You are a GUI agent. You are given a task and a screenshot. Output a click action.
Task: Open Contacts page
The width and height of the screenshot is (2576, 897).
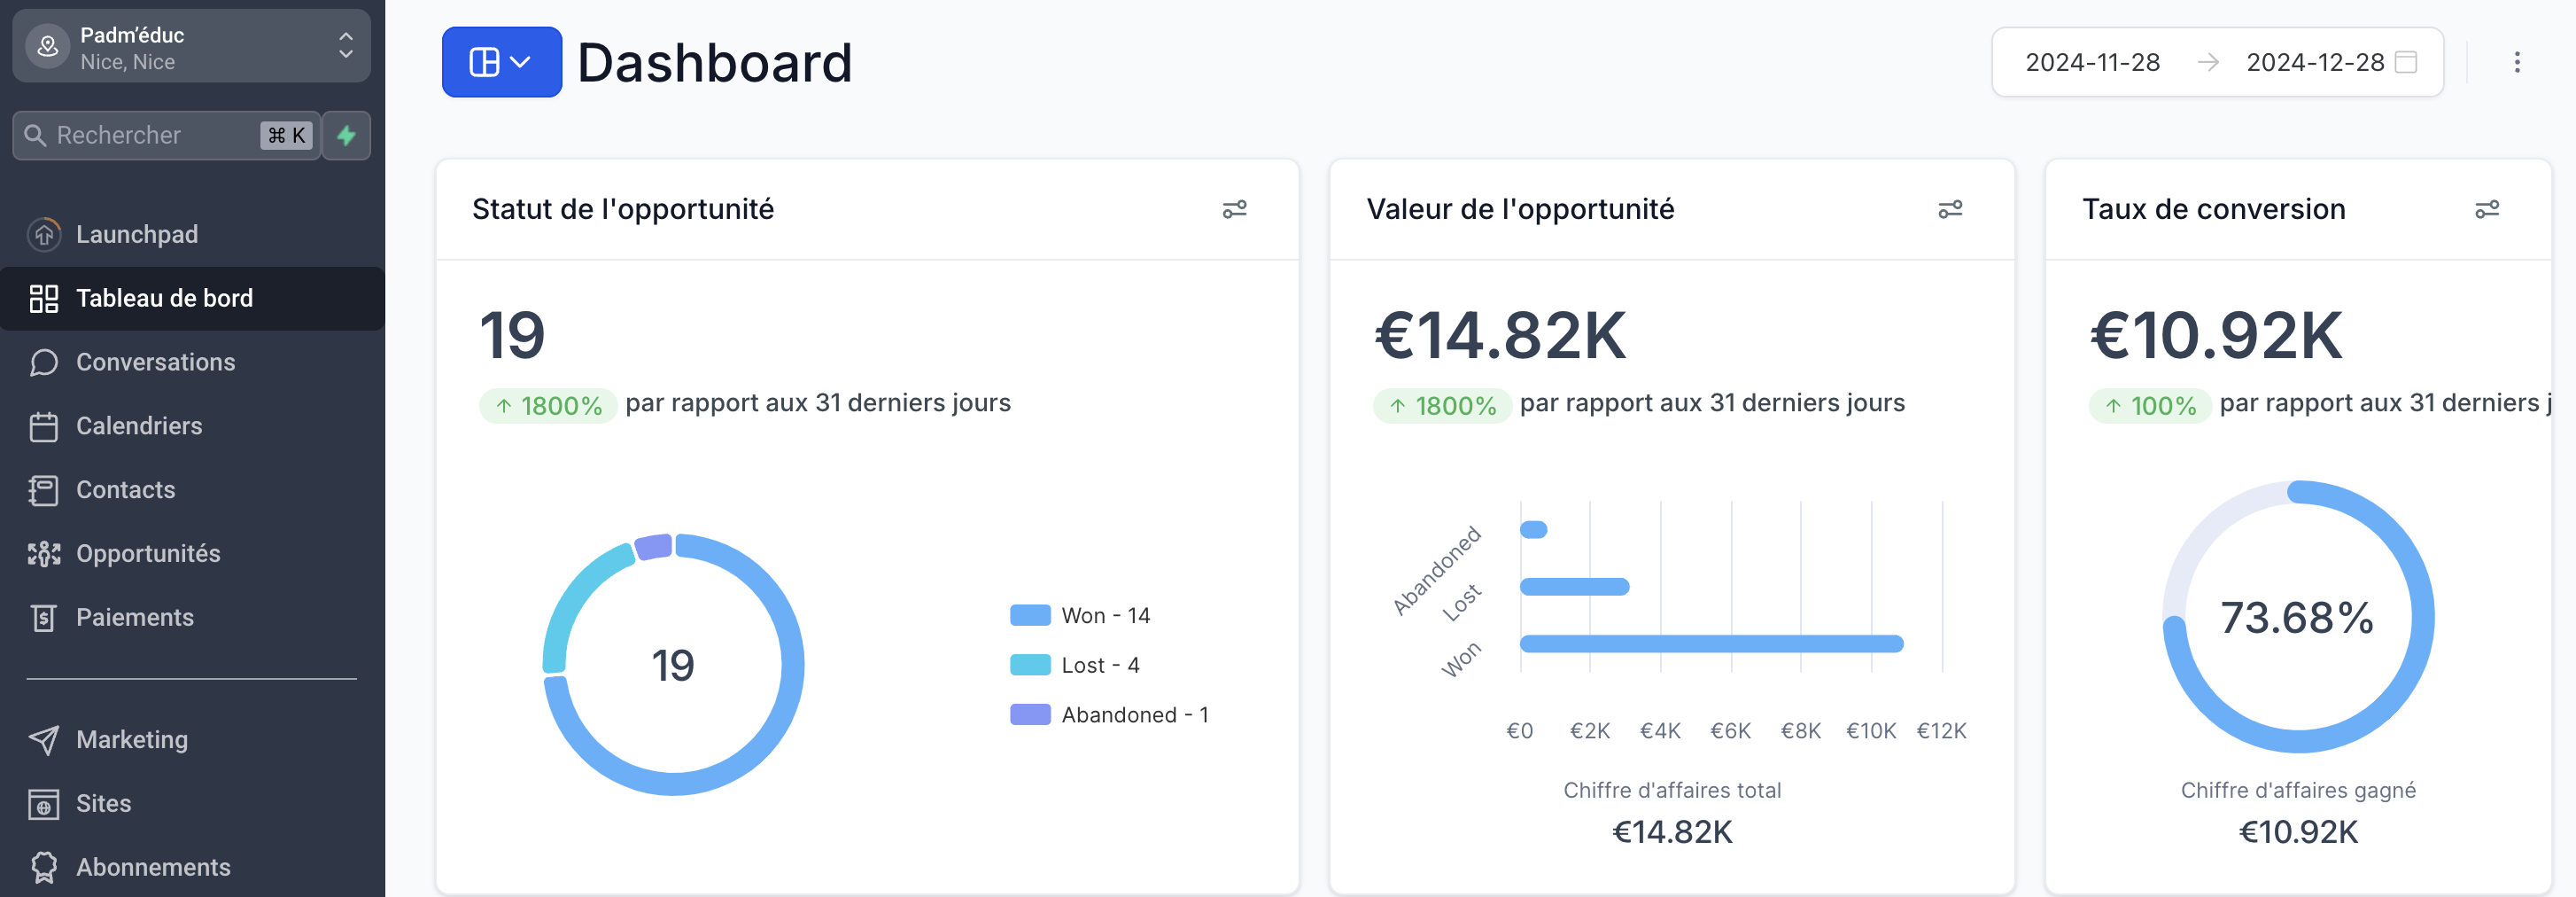tap(191, 489)
